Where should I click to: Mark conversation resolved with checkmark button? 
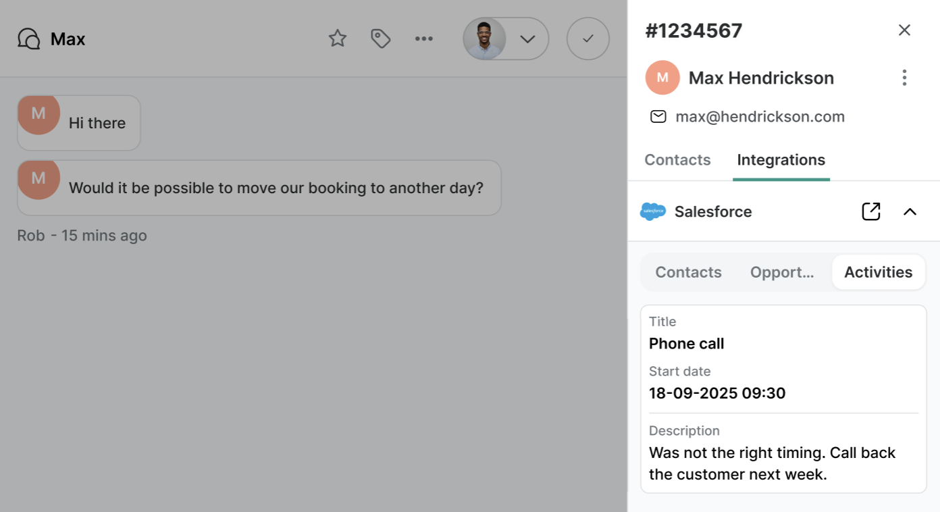588,39
